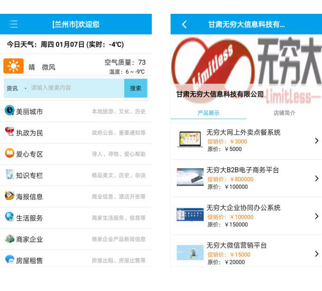Open the 商家企业 icon

tap(10, 239)
